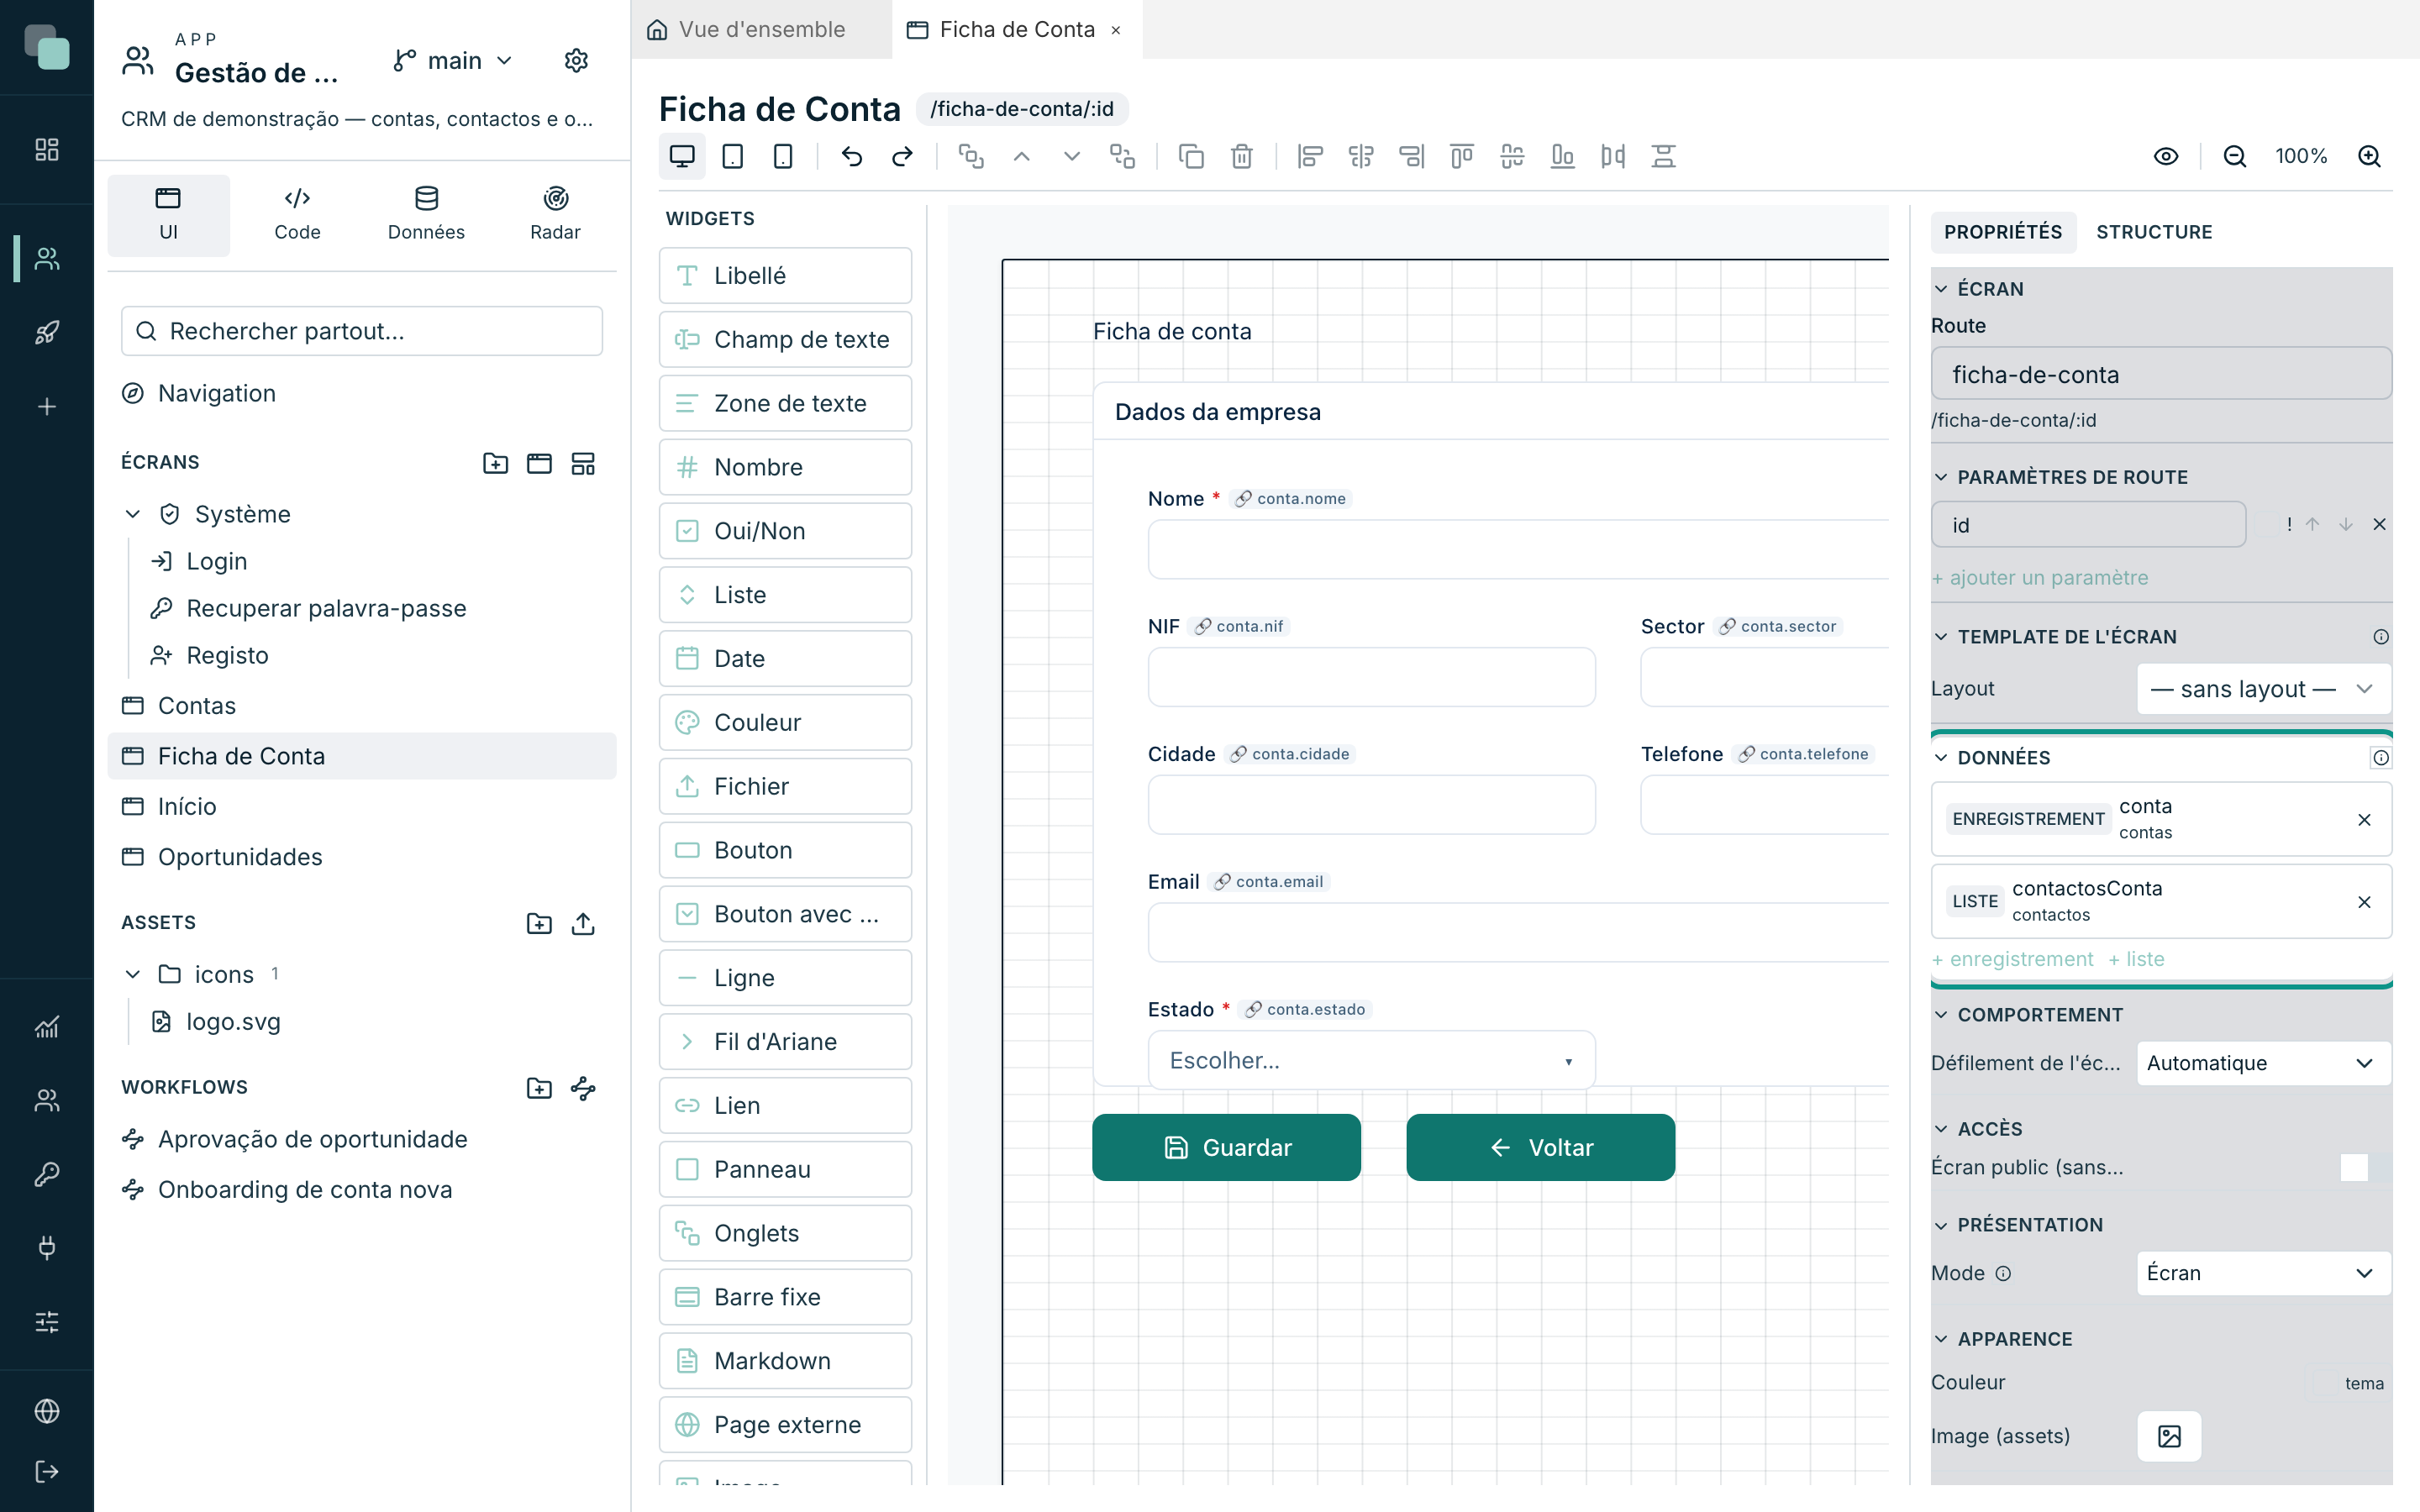The image size is (2420, 1512).
Task: Zoom out the canvas
Action: coord(2235,156)
